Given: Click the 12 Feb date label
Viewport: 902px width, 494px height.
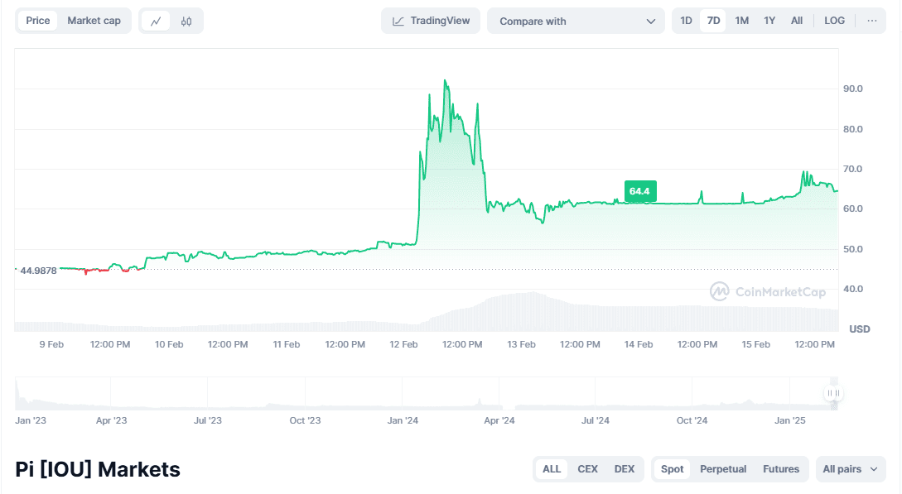Looking at the screenshot, I should (403, 344).
